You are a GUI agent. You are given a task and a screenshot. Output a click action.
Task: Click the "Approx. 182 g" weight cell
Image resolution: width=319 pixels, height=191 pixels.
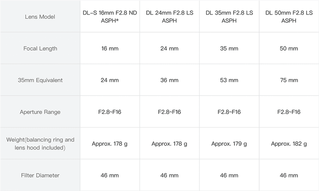(289, 143)
